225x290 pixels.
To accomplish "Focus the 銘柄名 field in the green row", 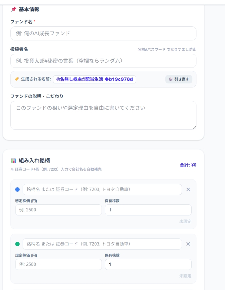I will (x=102, y=244).
